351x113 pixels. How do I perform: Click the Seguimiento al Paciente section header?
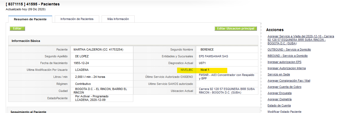[28, 111]
